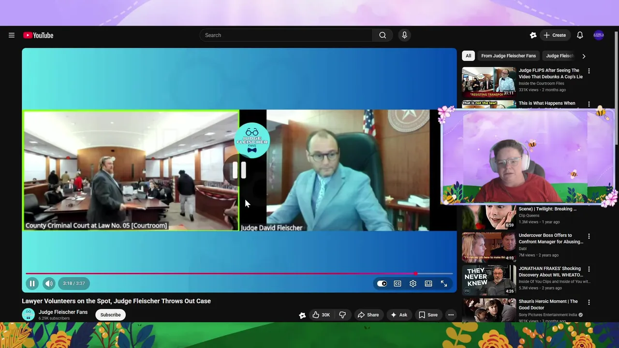
Task: Mute the video volume
Action: [49, 284]
